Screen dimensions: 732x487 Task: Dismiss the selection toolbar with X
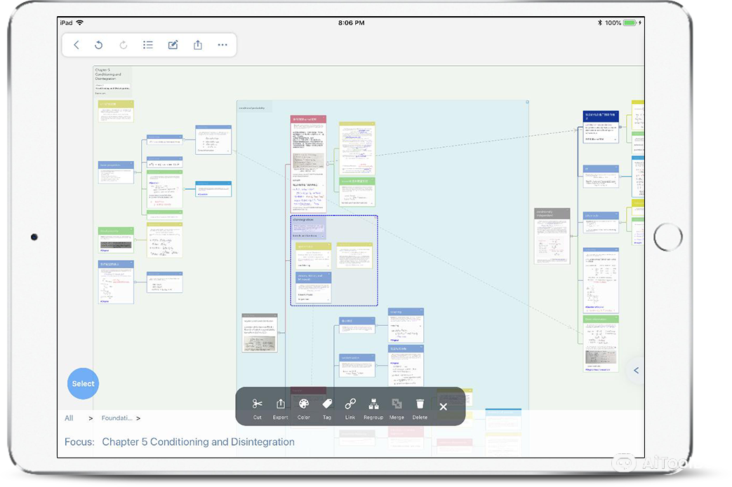[x=443, y=407]
